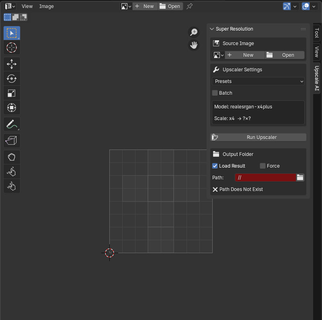Set selection mode to Extend existing selection

point(15,17)
